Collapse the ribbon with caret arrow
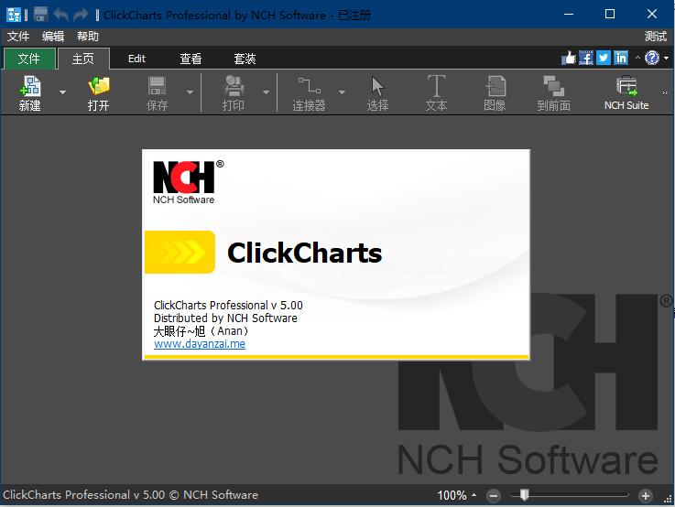 tap(637, 58)
